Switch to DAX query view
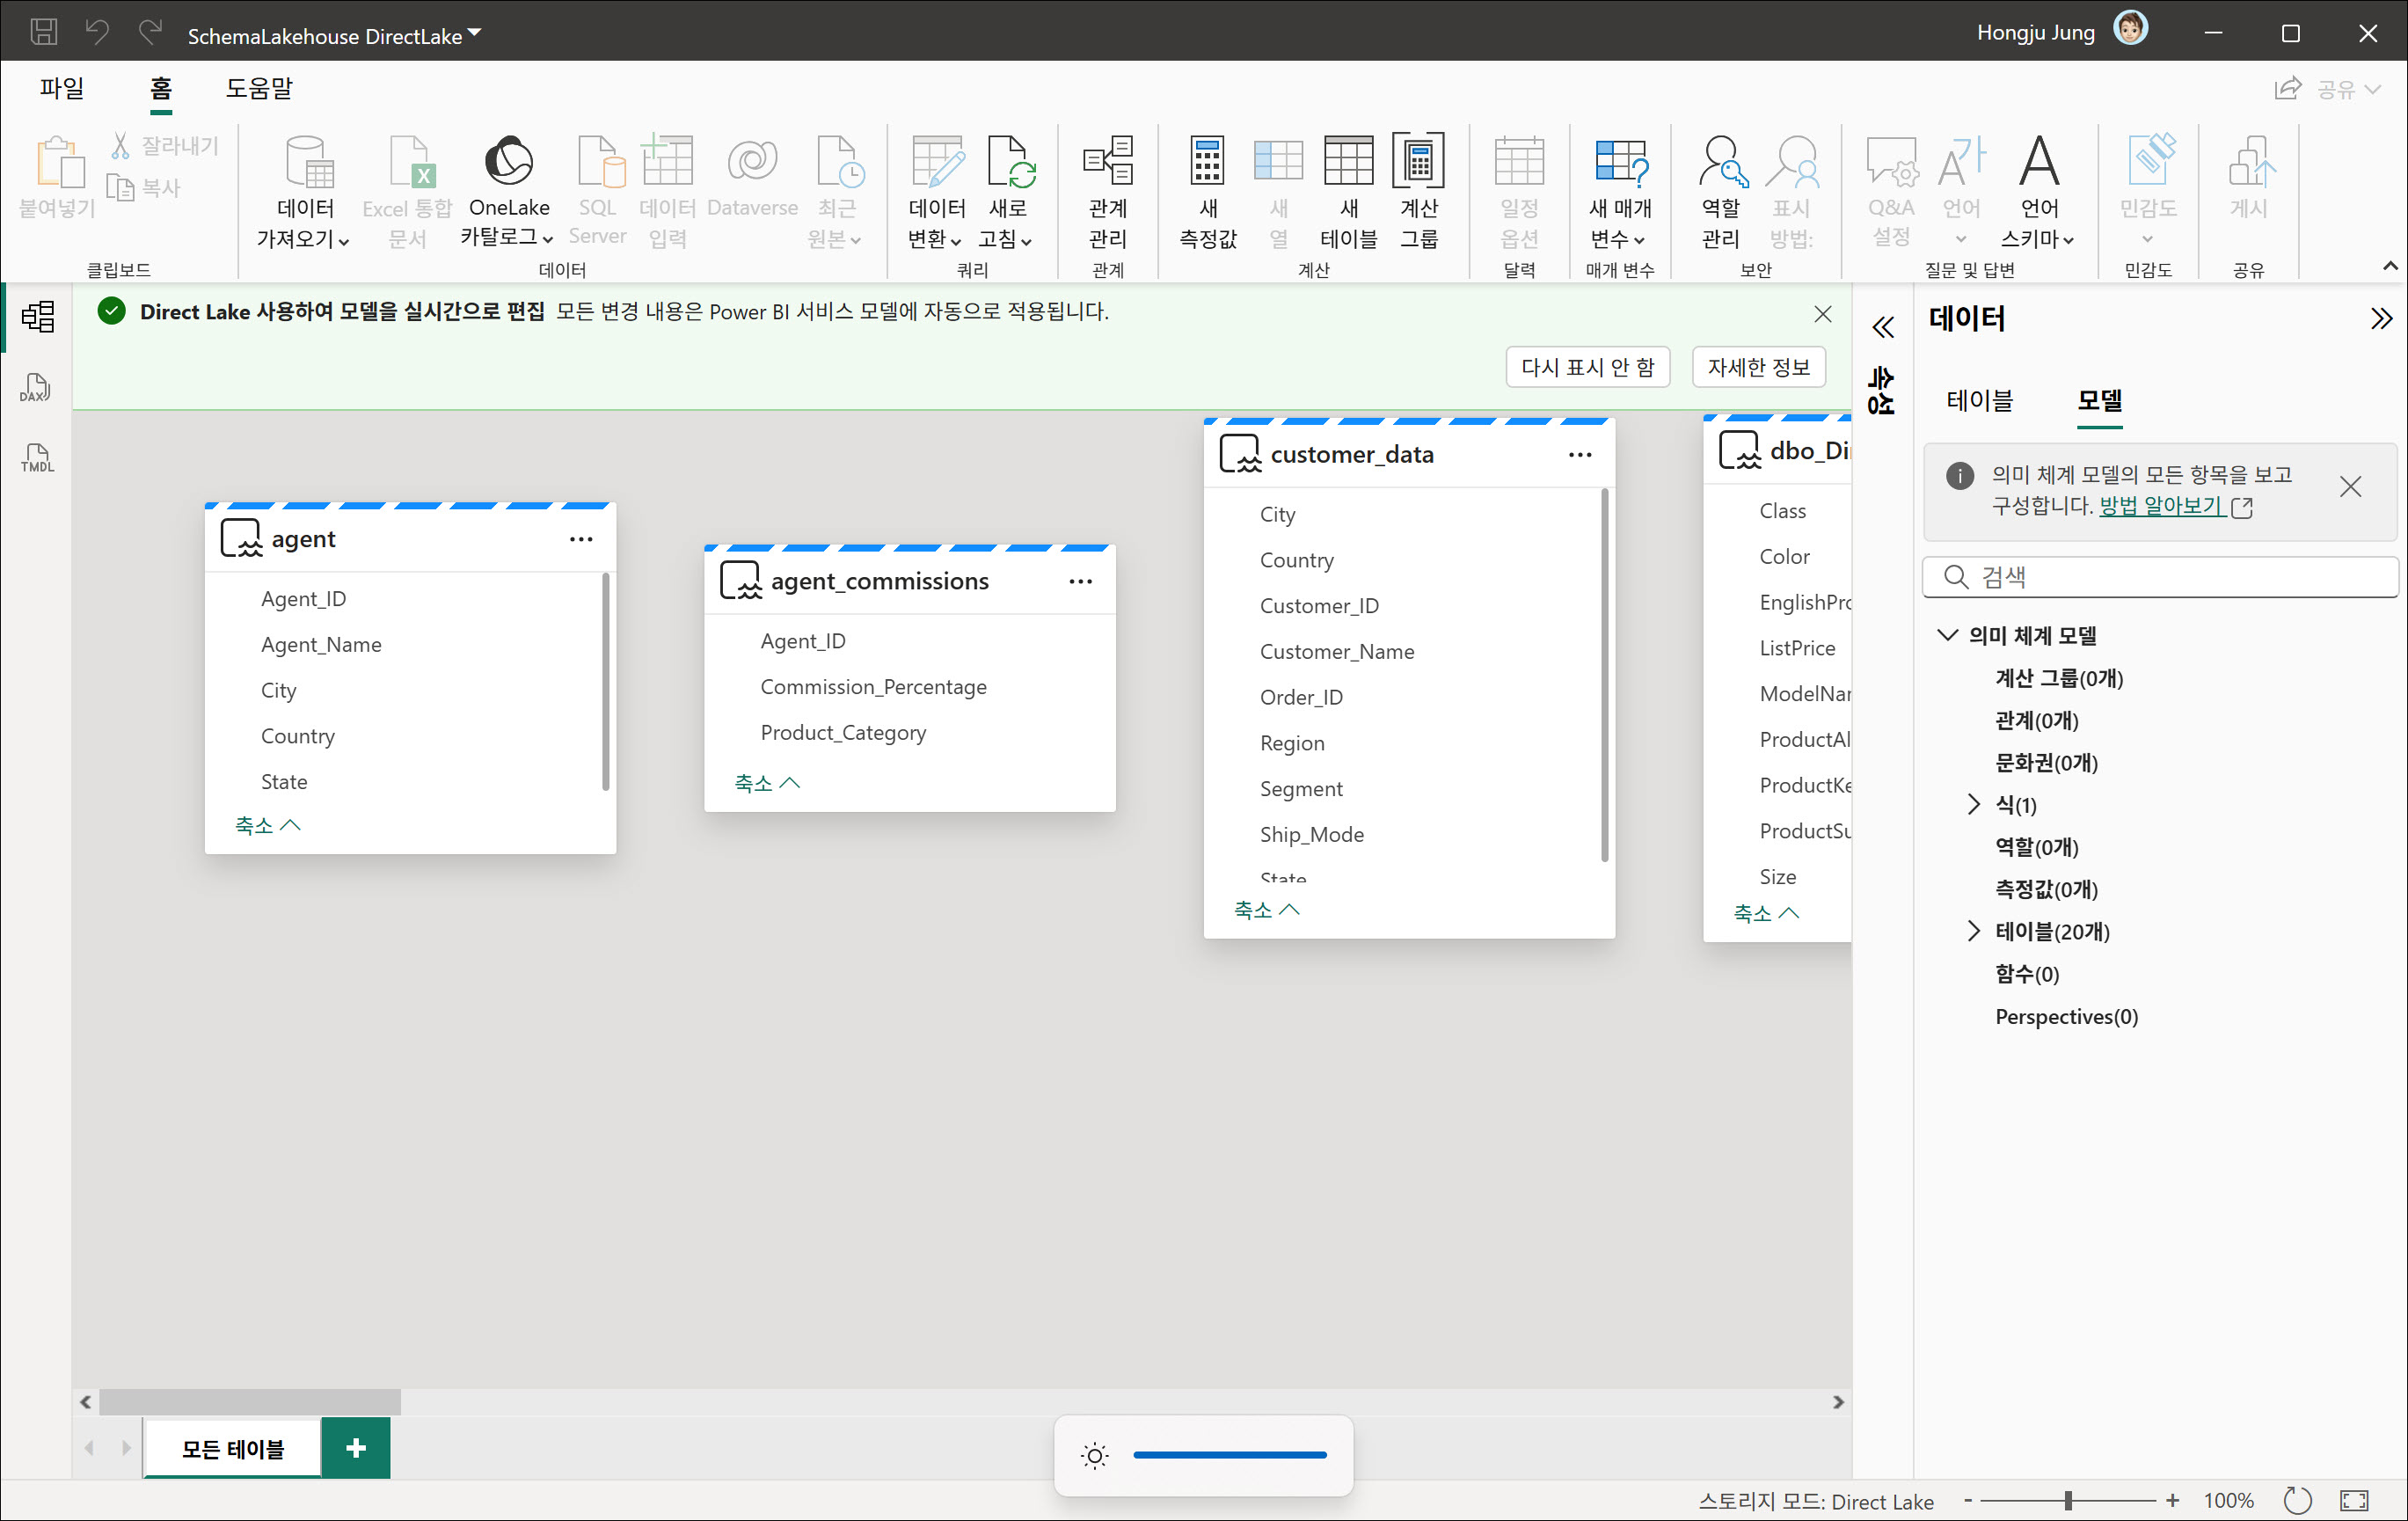Viewport: 2408px width, 1521px height. pos(36,388)
